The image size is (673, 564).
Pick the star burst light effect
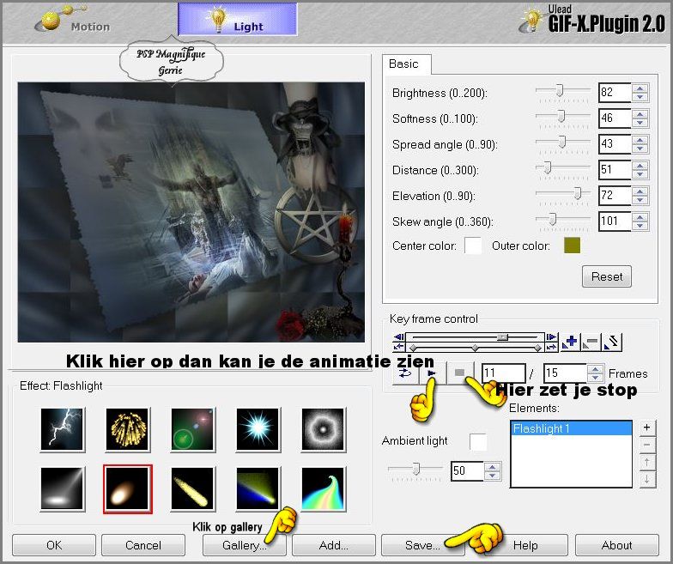tap(258, 429)
